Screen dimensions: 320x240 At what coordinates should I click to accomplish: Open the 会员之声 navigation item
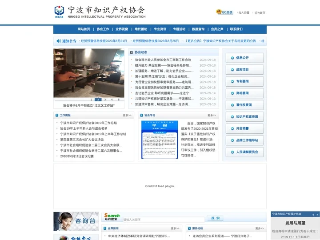click(x=217, y=29)
